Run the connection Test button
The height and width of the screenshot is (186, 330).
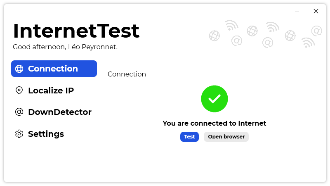pos(189,137)
